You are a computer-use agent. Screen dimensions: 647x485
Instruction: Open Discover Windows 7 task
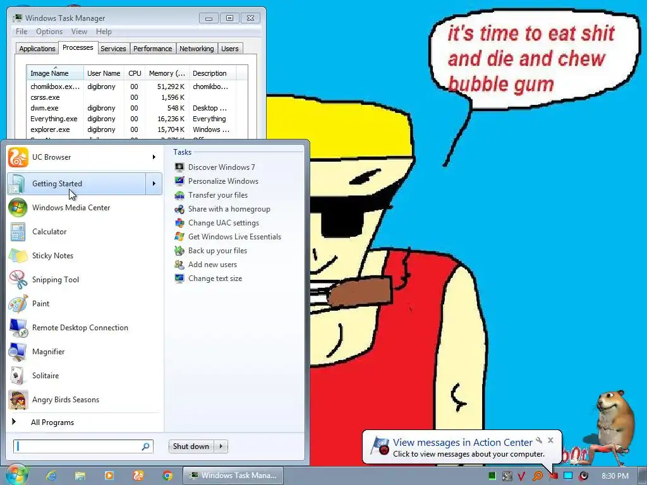(x=215, y=167)
